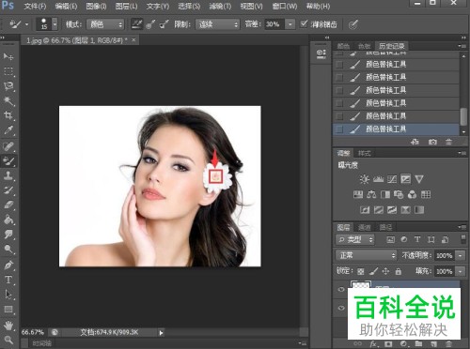This screenshot has width=470, height=349.
Task: Switch to the 通道 tab
Action: pos(364,227)
